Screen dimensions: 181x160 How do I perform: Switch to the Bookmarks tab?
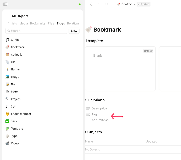click(38, 23)
